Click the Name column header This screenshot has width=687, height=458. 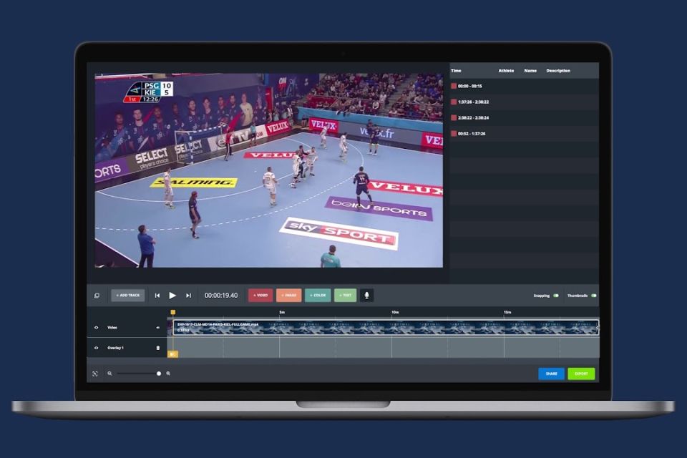click(530, 71)
